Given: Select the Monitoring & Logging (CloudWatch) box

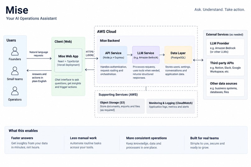Looking at the screenshot, I should [x=171, y=106].
